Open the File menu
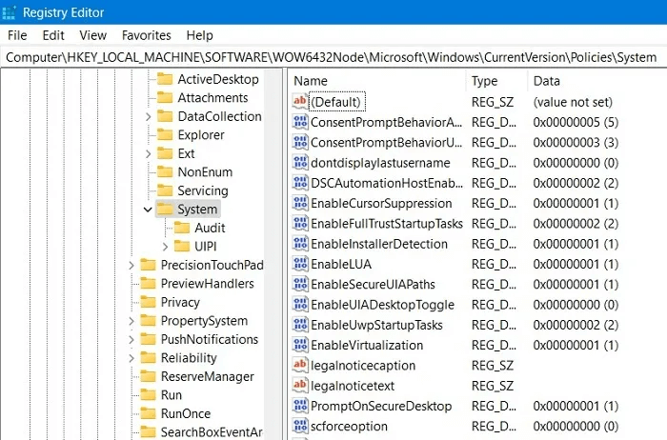Screen dimensions: 667x440 (x=17, y=35)
